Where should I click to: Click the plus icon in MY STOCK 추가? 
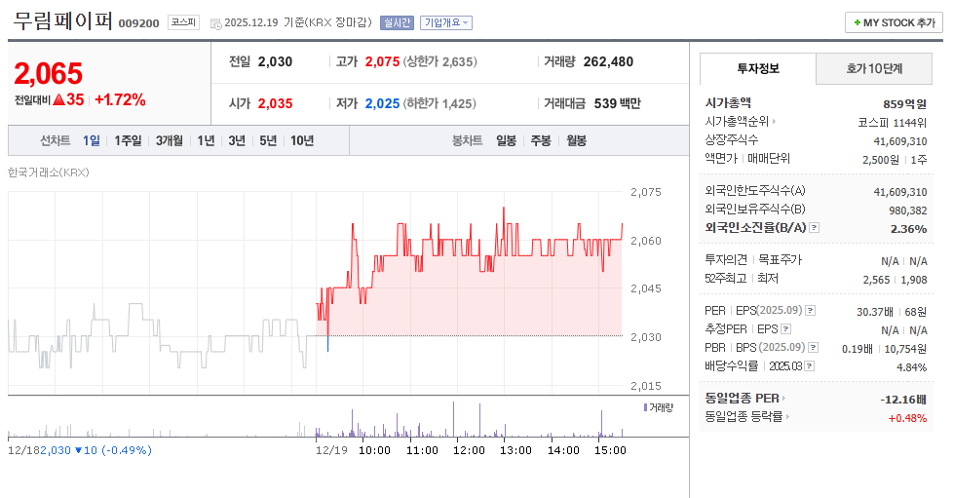click(857, 22)
